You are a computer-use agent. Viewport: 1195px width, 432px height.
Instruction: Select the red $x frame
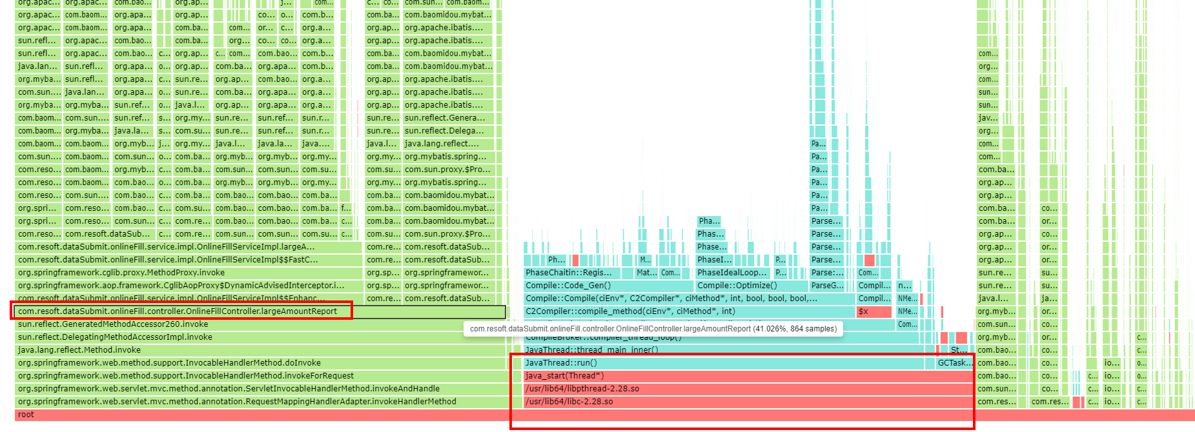pos(873,311)
